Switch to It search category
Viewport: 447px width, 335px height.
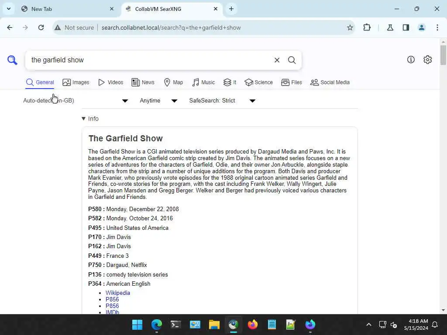230,82
